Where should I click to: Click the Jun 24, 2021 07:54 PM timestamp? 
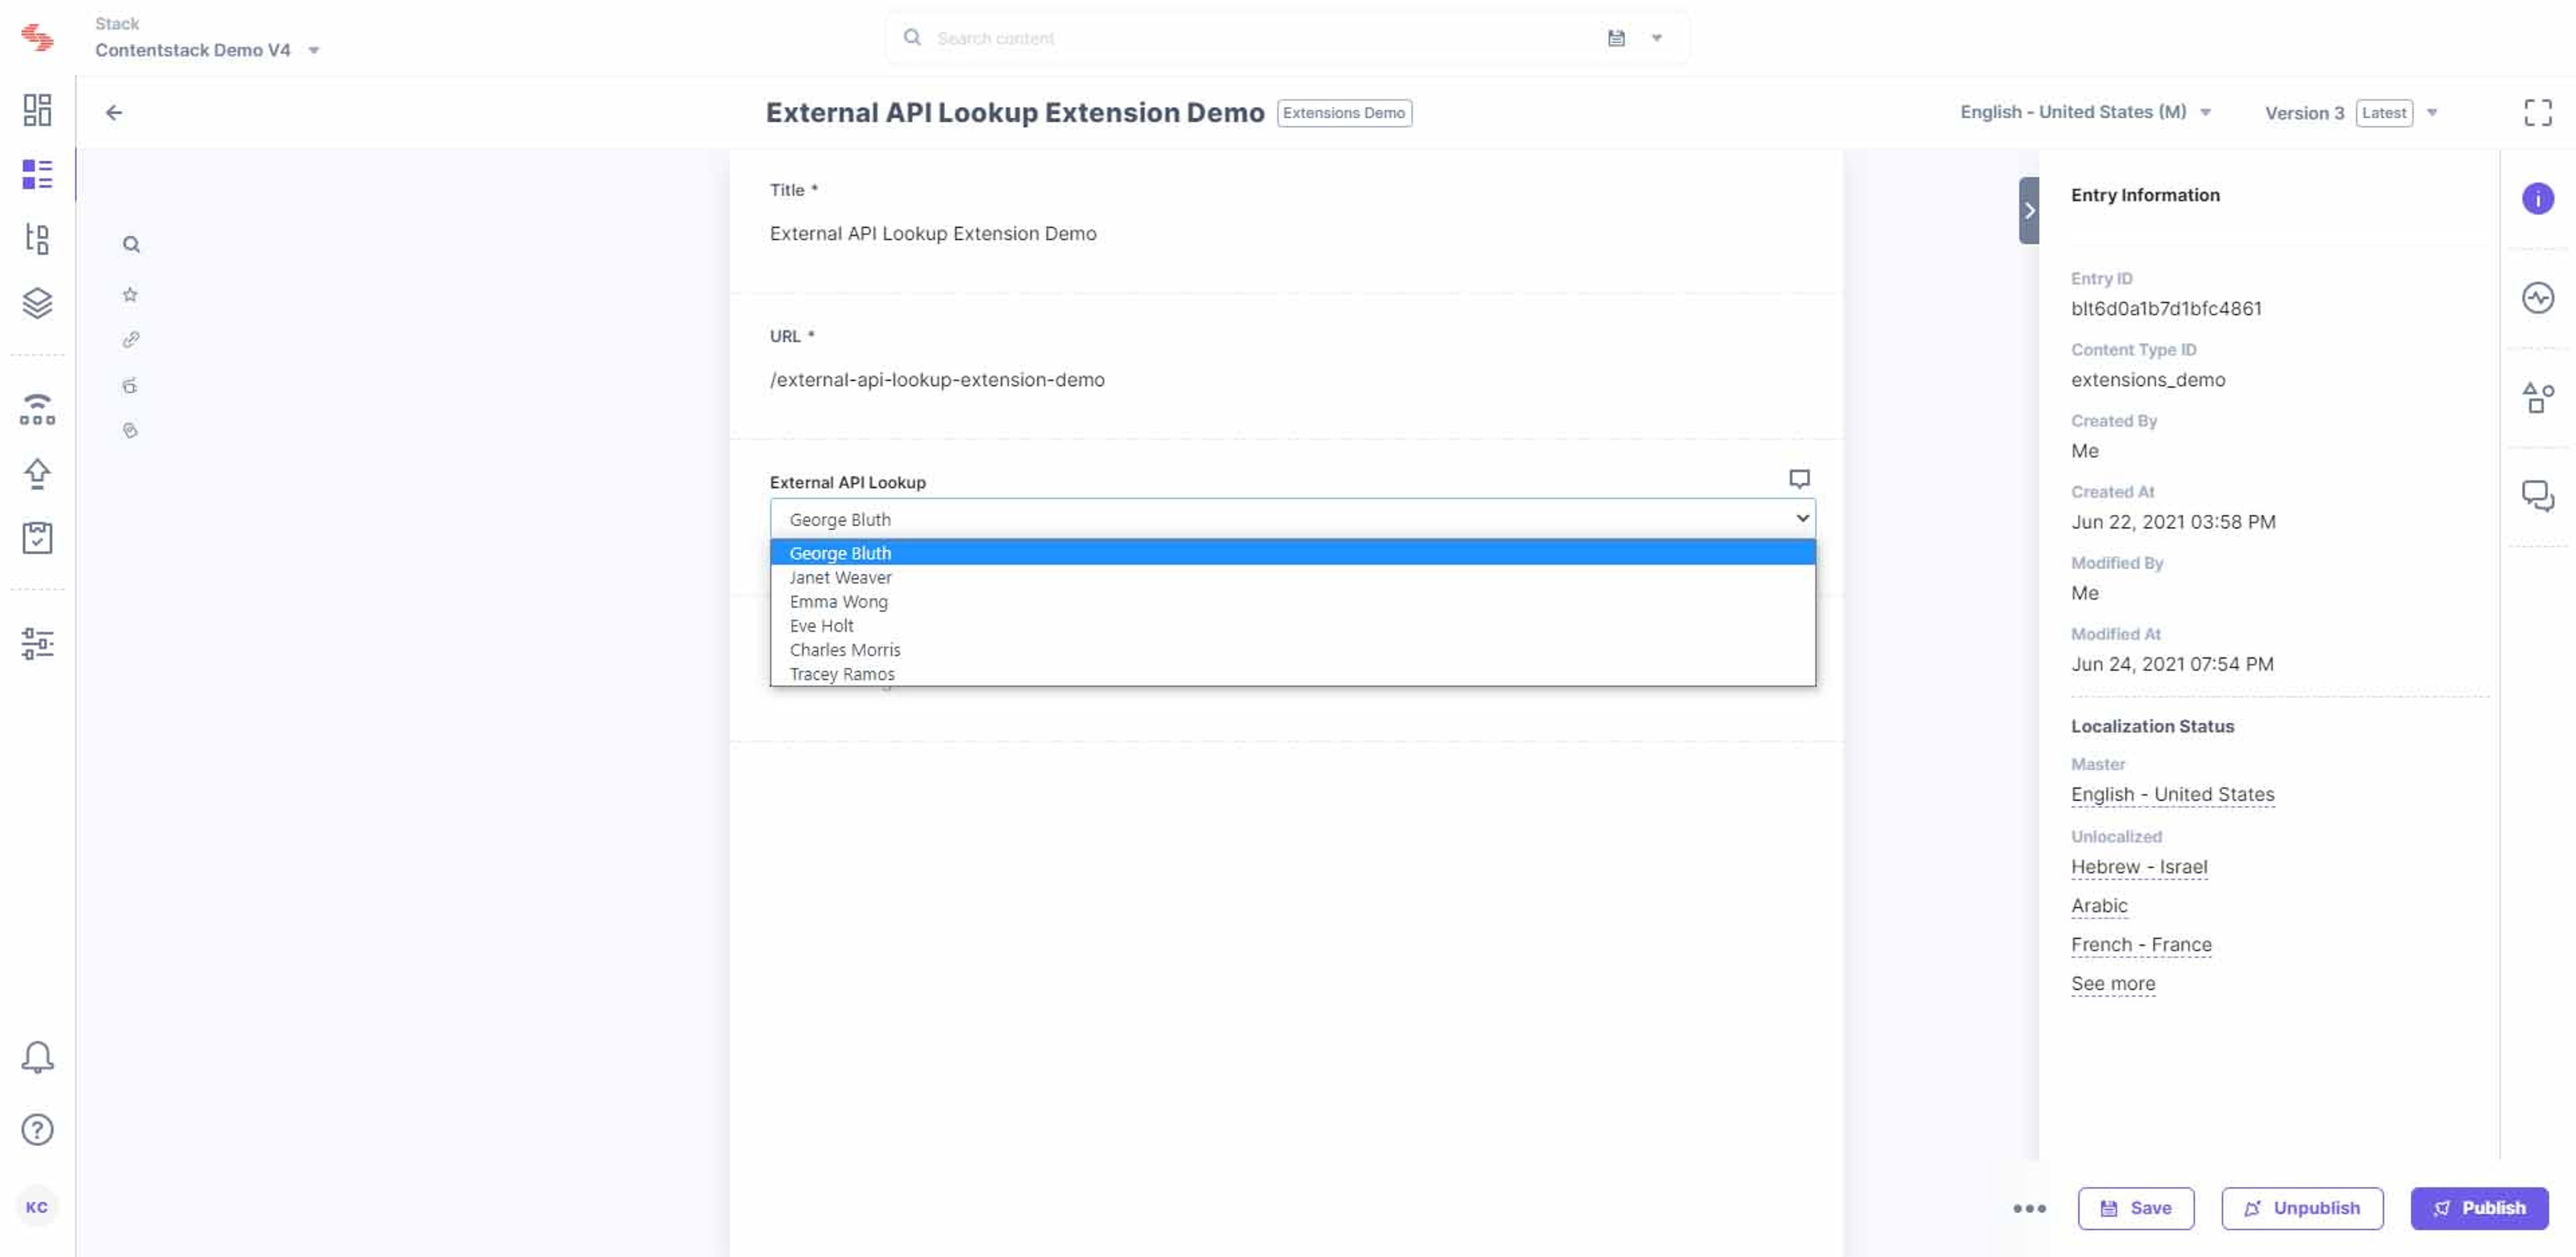(2171, 664)
